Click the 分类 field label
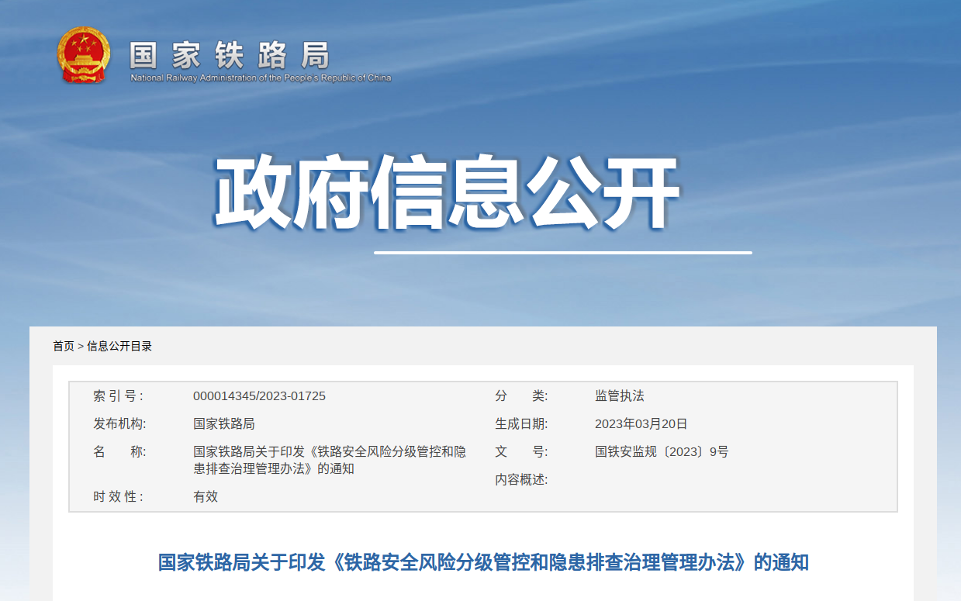The height and width of the screenshot is (601, 961). 521,396
